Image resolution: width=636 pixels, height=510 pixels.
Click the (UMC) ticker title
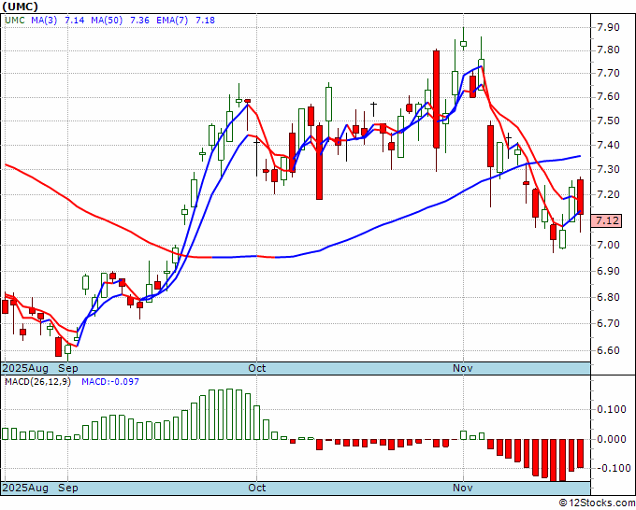click(20, 7)
